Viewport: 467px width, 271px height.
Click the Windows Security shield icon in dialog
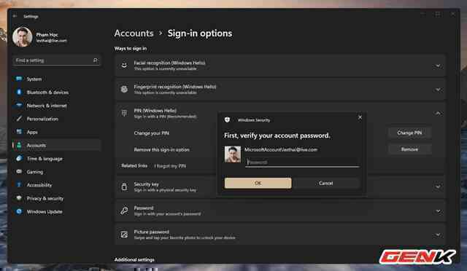tap(227, 119)
